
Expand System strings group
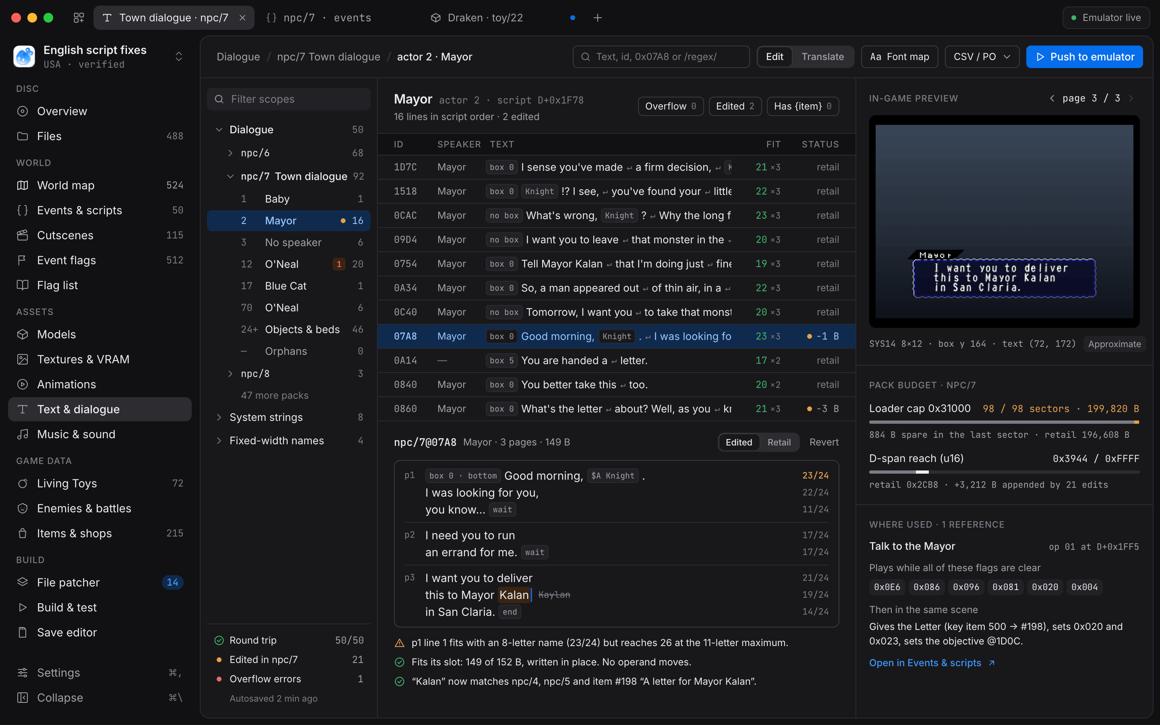(x=219, y=417)
